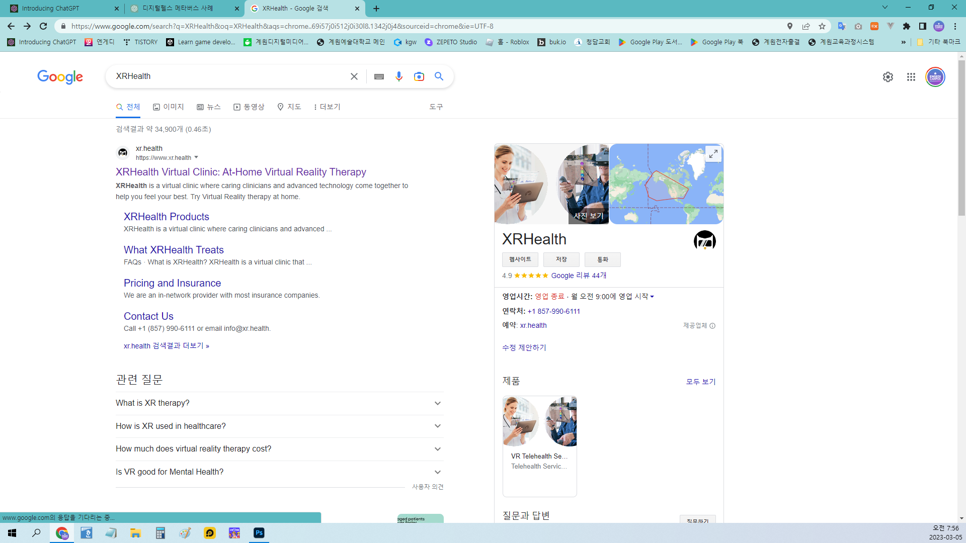Image resolution: width=966 pixels, height=543 pixels.
Task: Open a new browser tab
Action: pos(376,9)
